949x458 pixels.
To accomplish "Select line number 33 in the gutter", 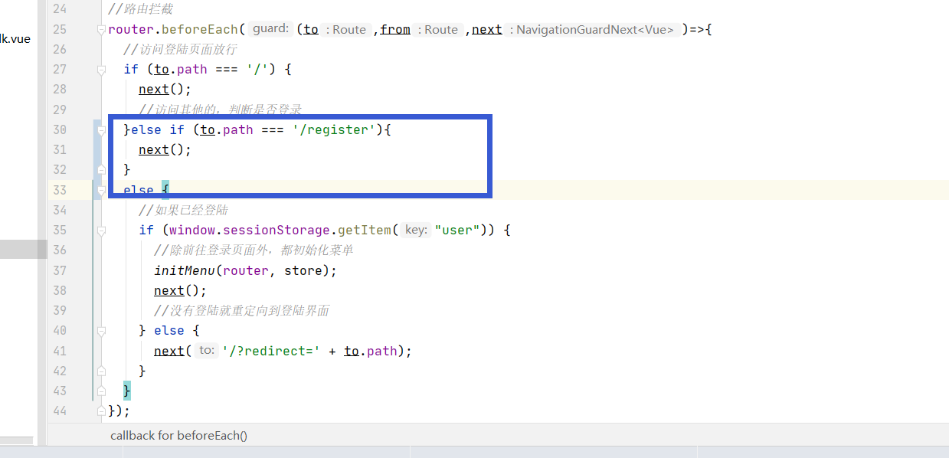I will click(x=61, y=190).
